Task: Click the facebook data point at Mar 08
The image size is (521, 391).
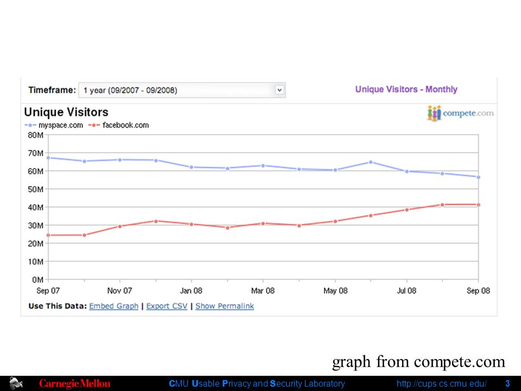Action: [x=263, y=223]
